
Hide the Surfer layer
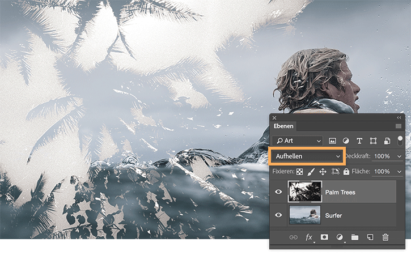click(x=278, y=215)
